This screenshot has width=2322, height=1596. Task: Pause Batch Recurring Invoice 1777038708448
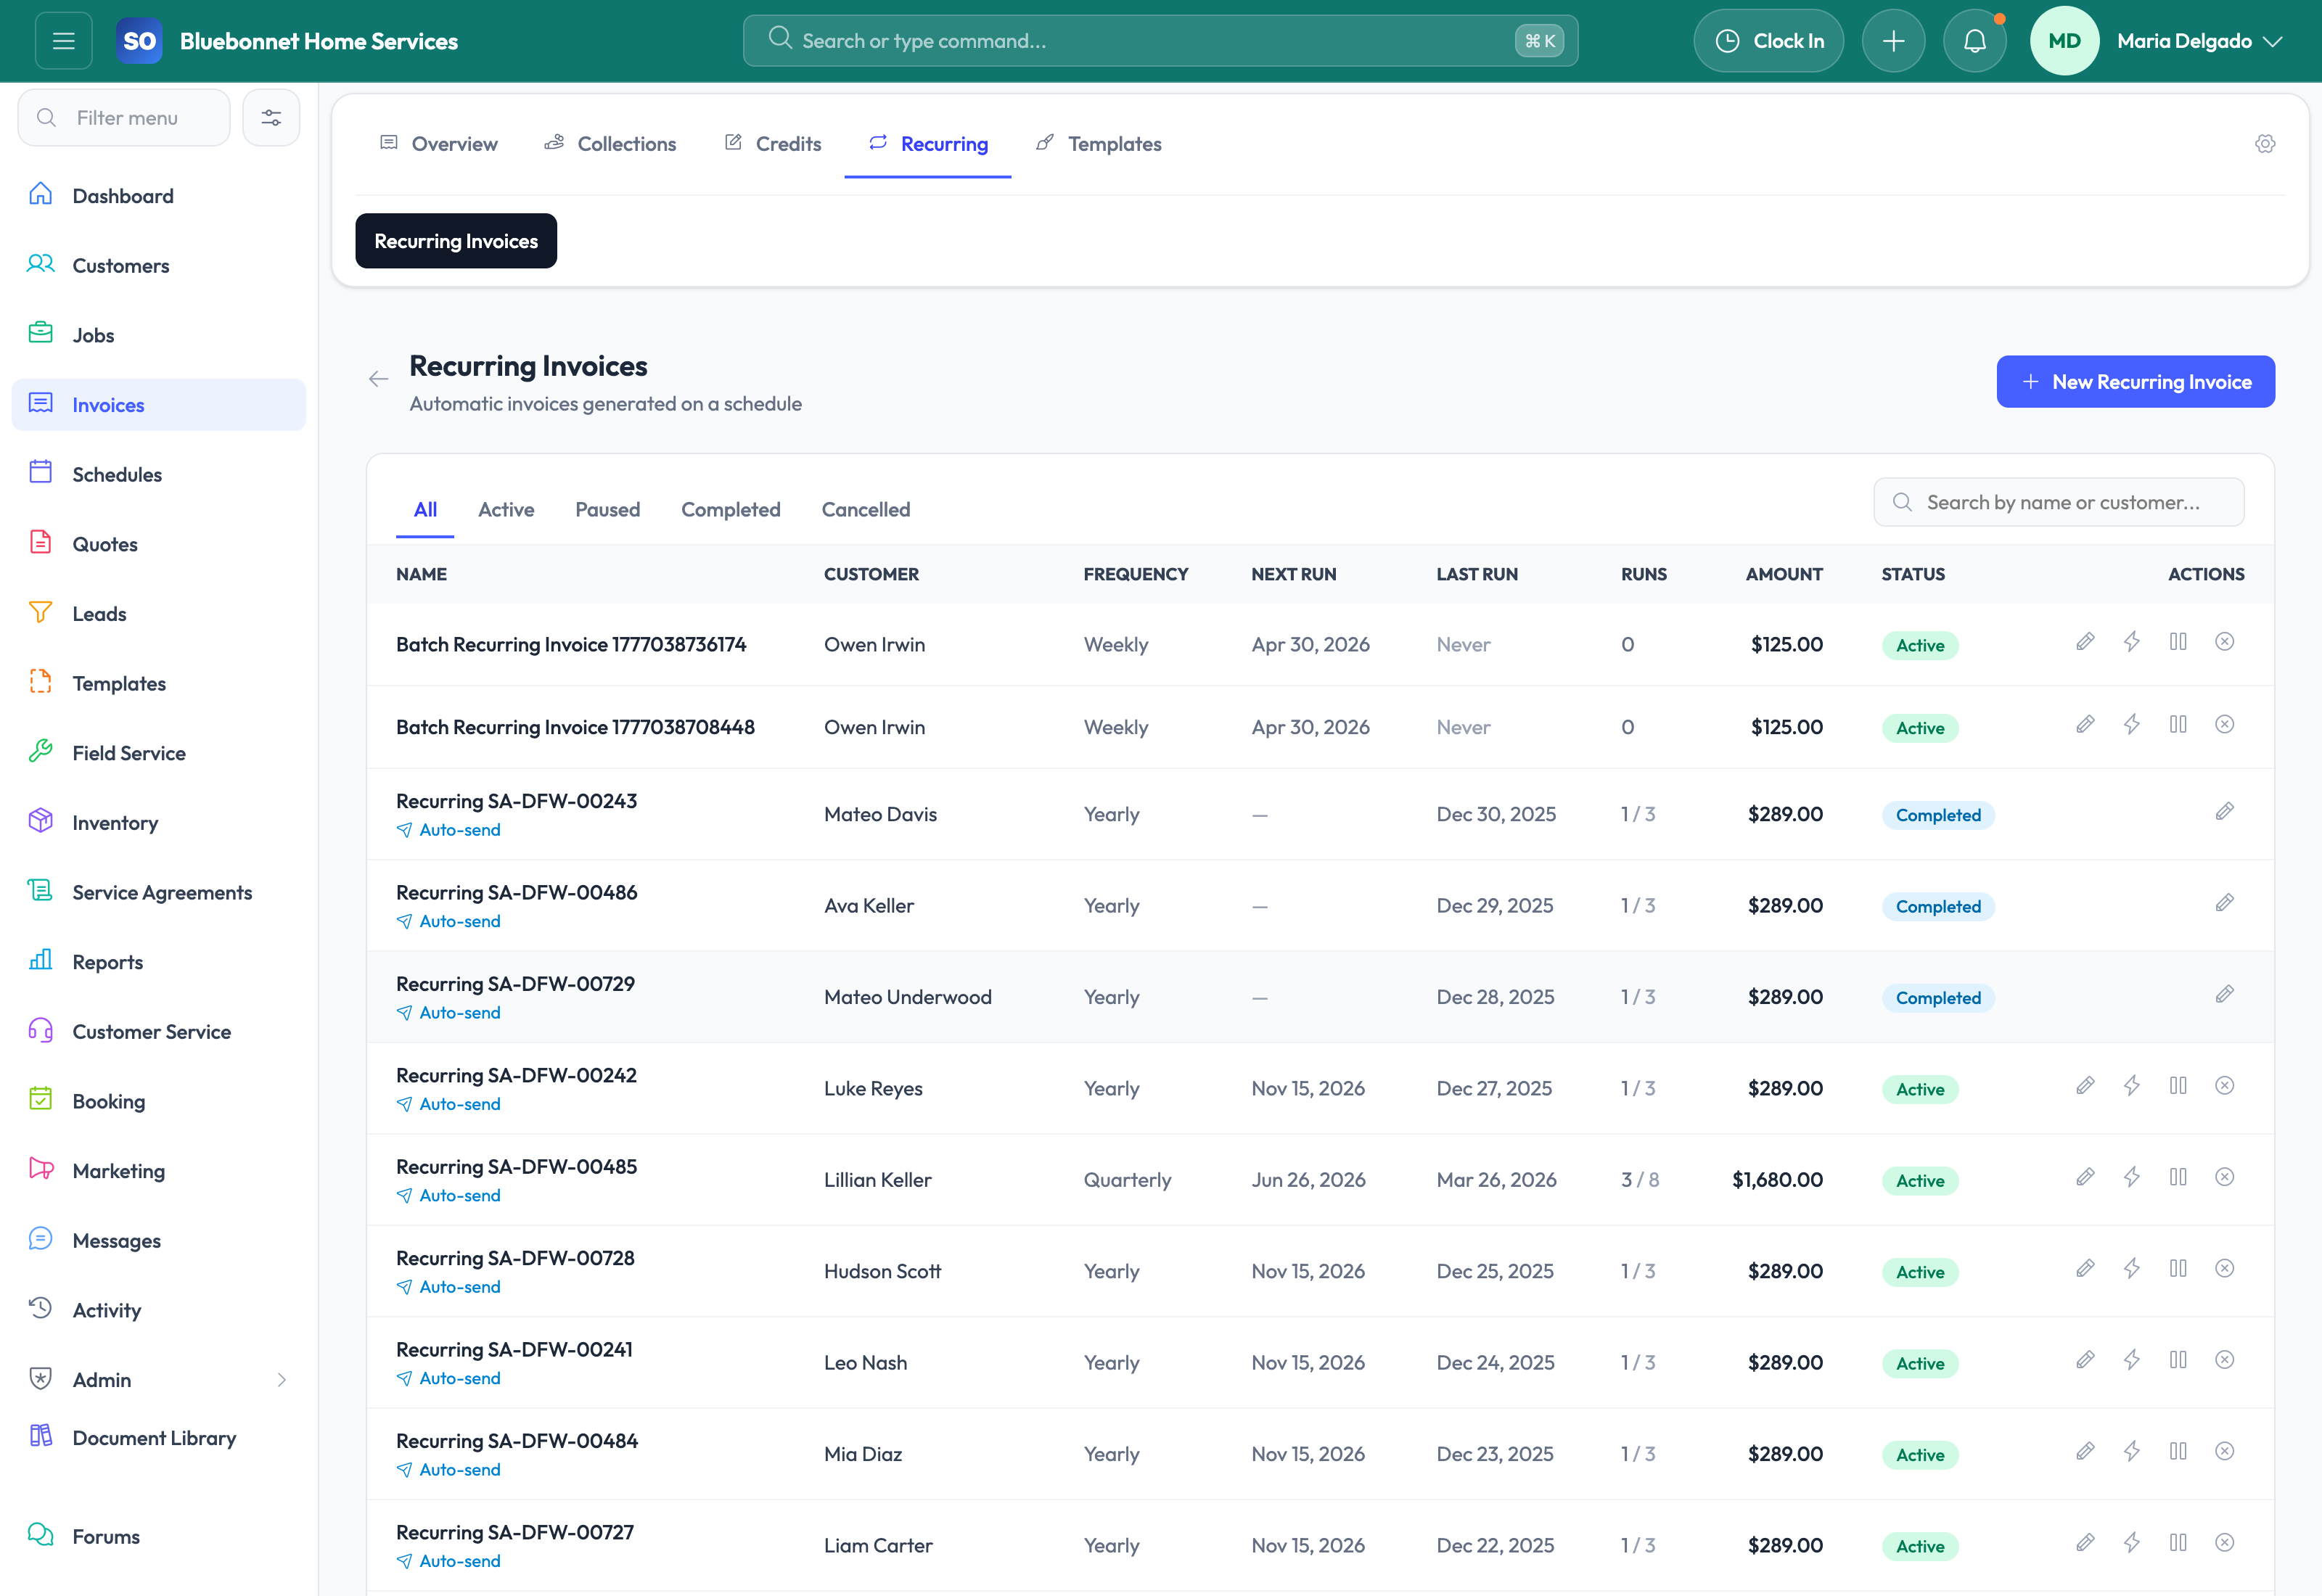(2178, 725)
